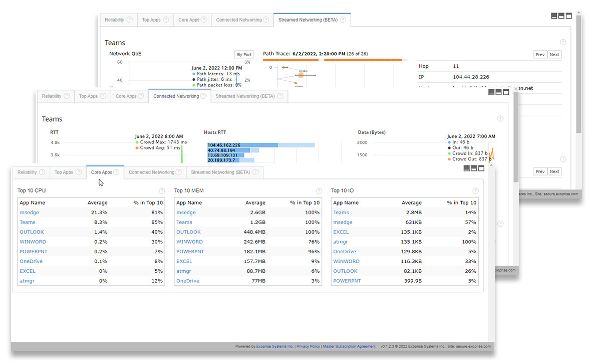This screenshot has height=362, width=597.
Task: Click the Path Trace orange progress bar
Action: click(x=333, y=60)
